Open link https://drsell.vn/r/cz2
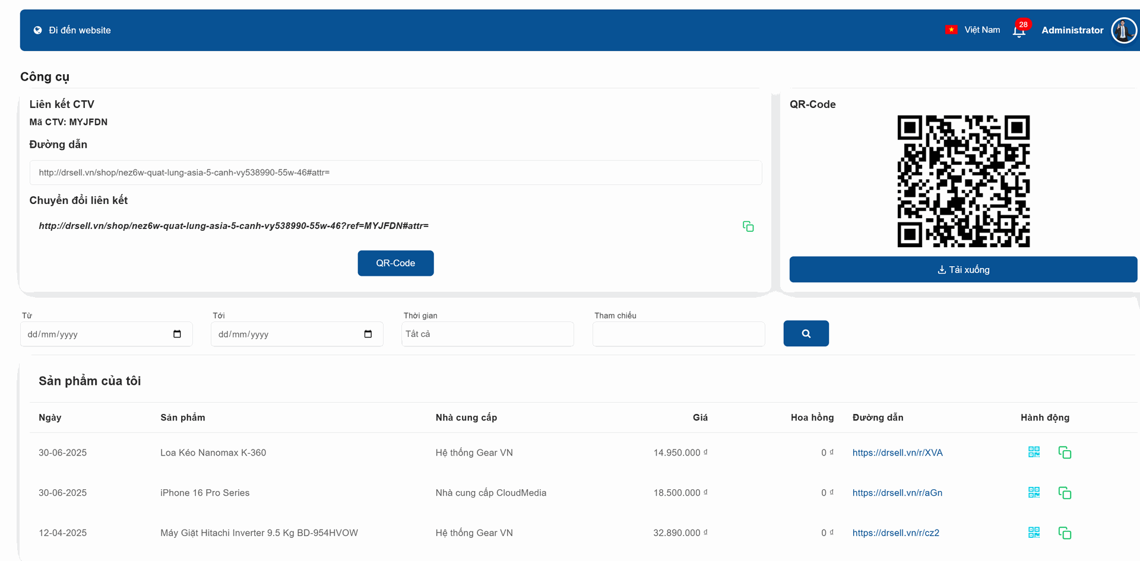1140x561 pixels. 896,533
